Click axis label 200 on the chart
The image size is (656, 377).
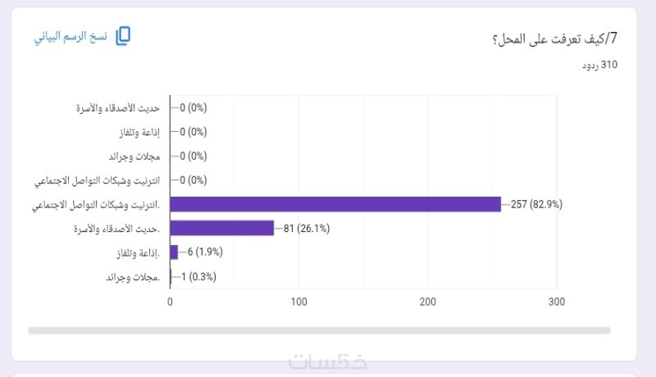427,302
